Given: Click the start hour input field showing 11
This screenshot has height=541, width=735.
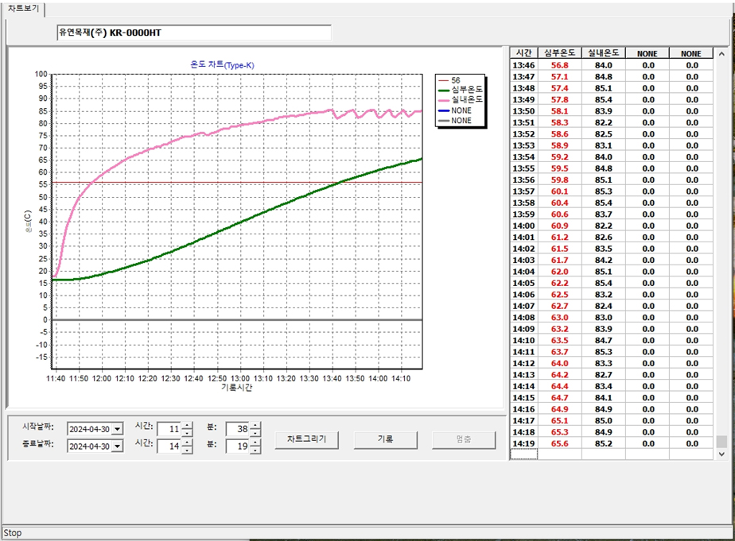Looking at the screenshot, I should (x=169, y=429).
